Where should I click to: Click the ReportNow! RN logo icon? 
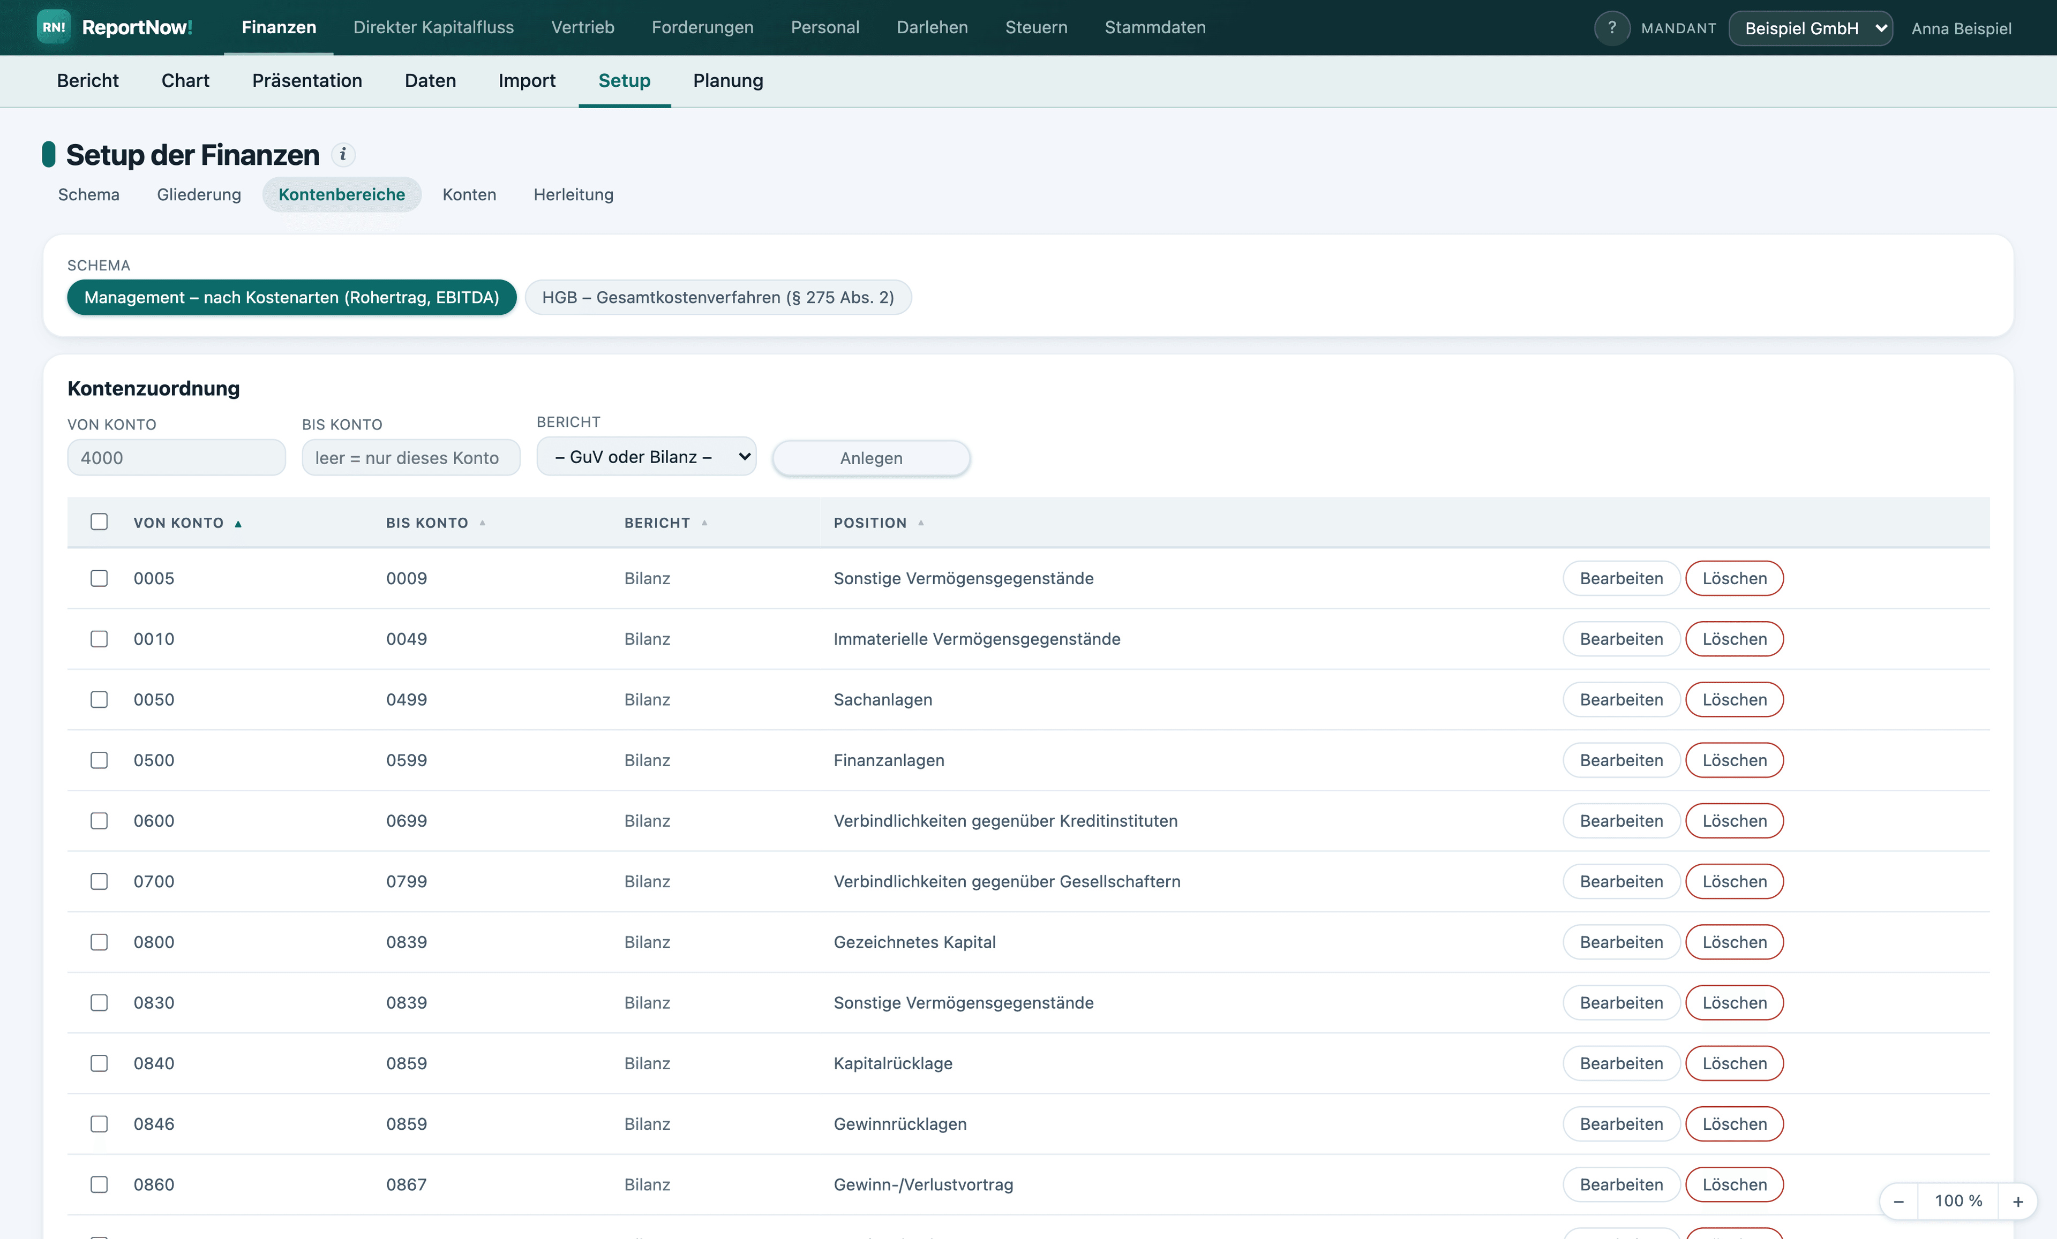click(54, 27)
